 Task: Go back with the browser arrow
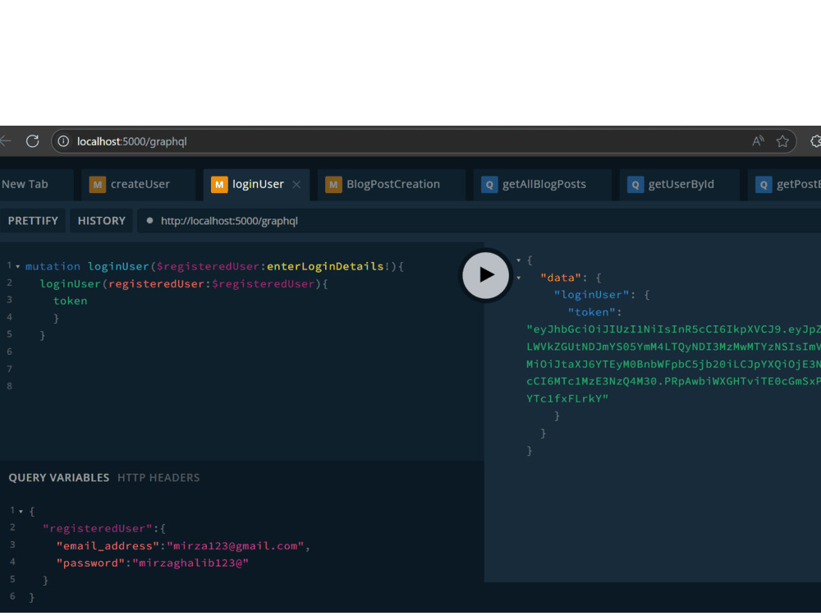pyautogui.click(x=5, y=141)
